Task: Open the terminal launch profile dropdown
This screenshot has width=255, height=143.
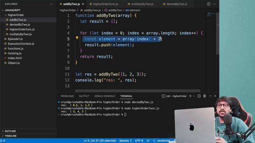Action: pos(194,96)
